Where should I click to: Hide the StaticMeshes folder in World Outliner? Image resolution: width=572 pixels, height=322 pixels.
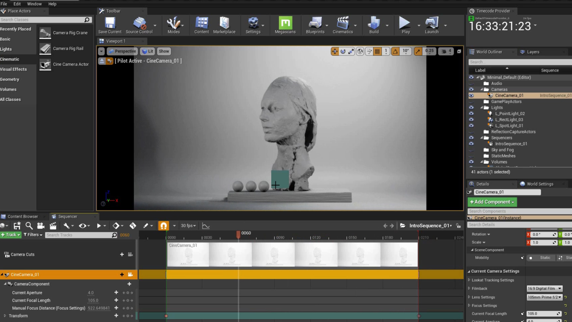(471, 156)
